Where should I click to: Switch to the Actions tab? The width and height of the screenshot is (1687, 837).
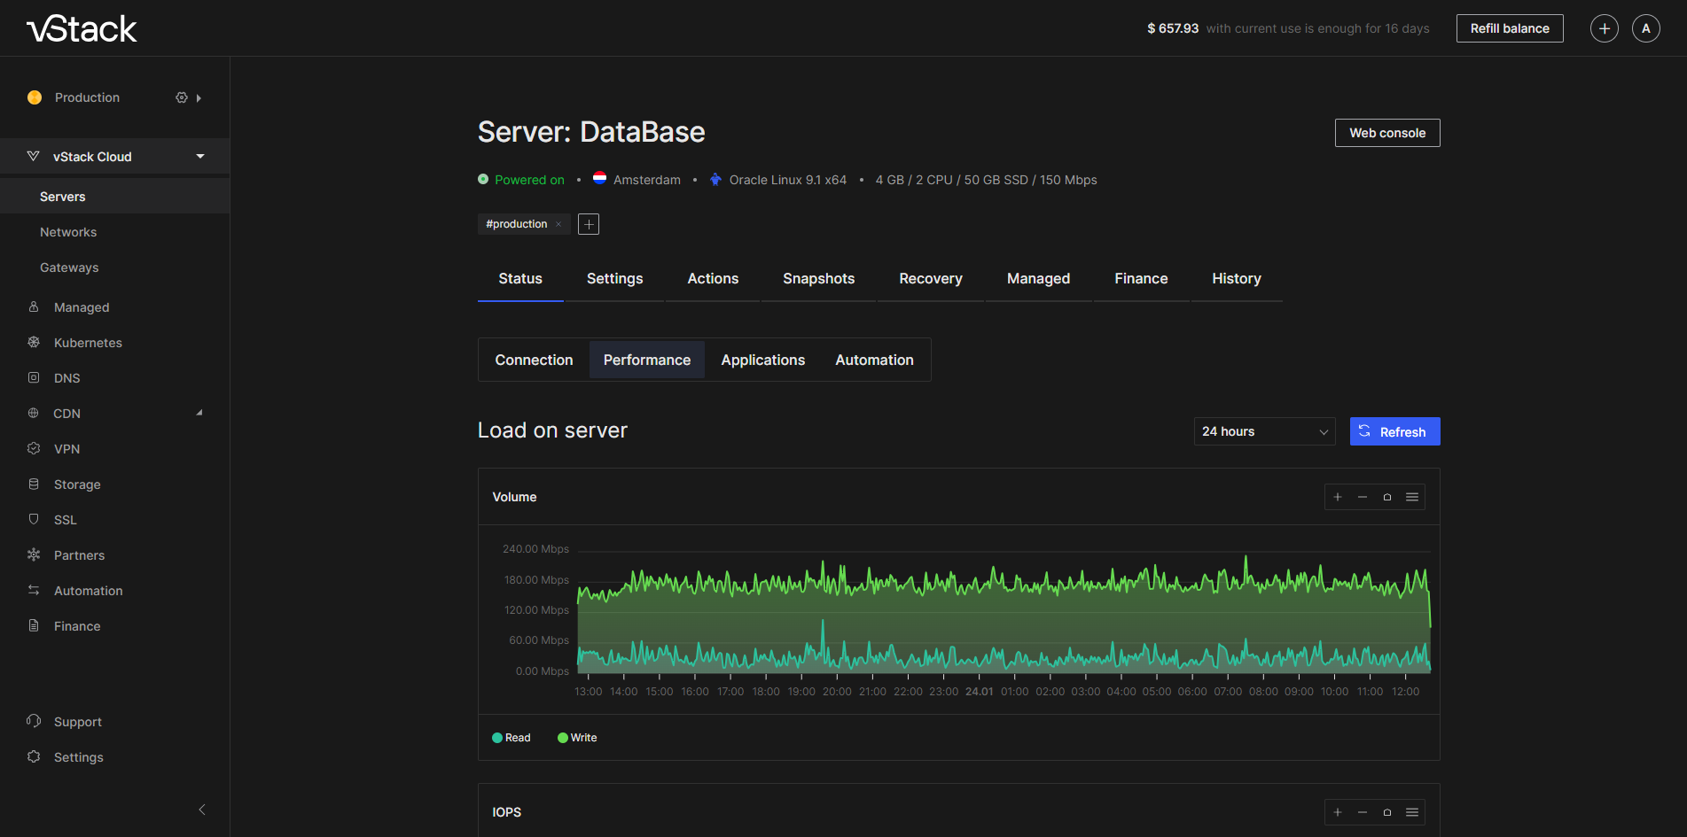(x=713, y=278)
